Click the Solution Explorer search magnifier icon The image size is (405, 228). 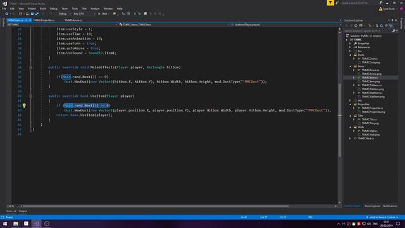[x=394, y=30]
